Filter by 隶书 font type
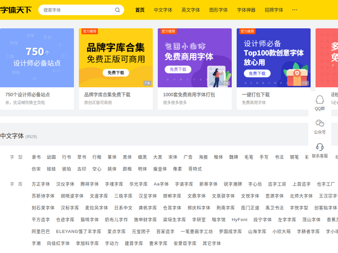Screen dimensions: 338x253 tap(36, 157)
